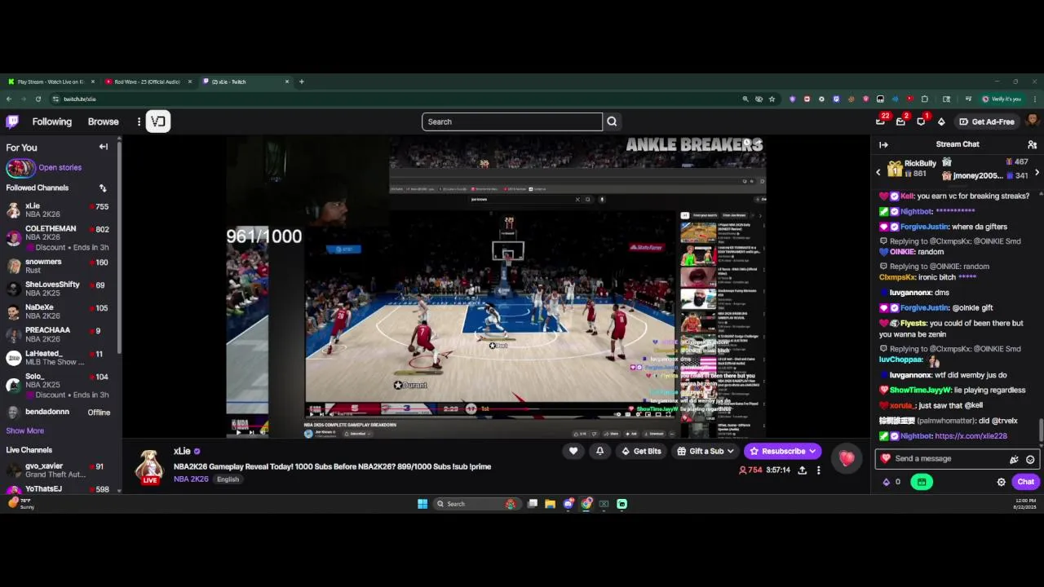Open community users list in chat
Screen dimensions: 1044x587
[x=1032, y=144]
